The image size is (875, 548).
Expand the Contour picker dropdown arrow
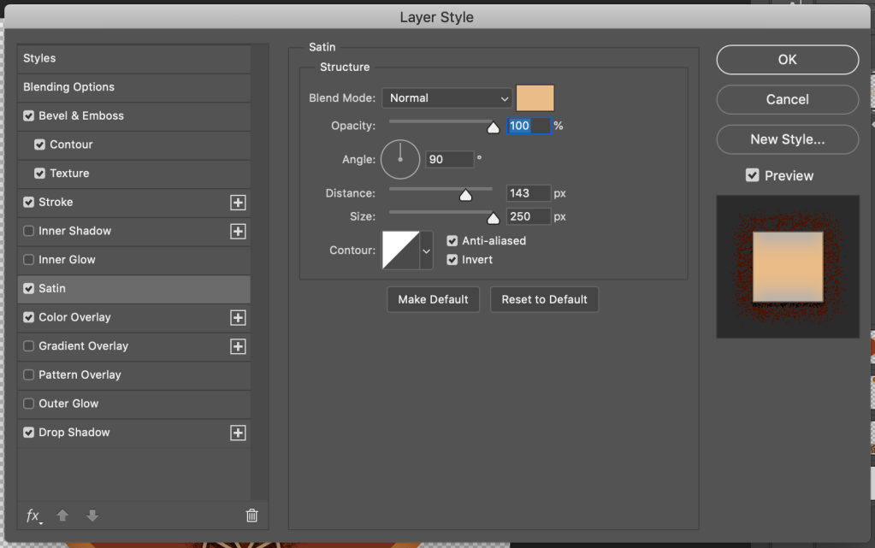click(426, 251)
